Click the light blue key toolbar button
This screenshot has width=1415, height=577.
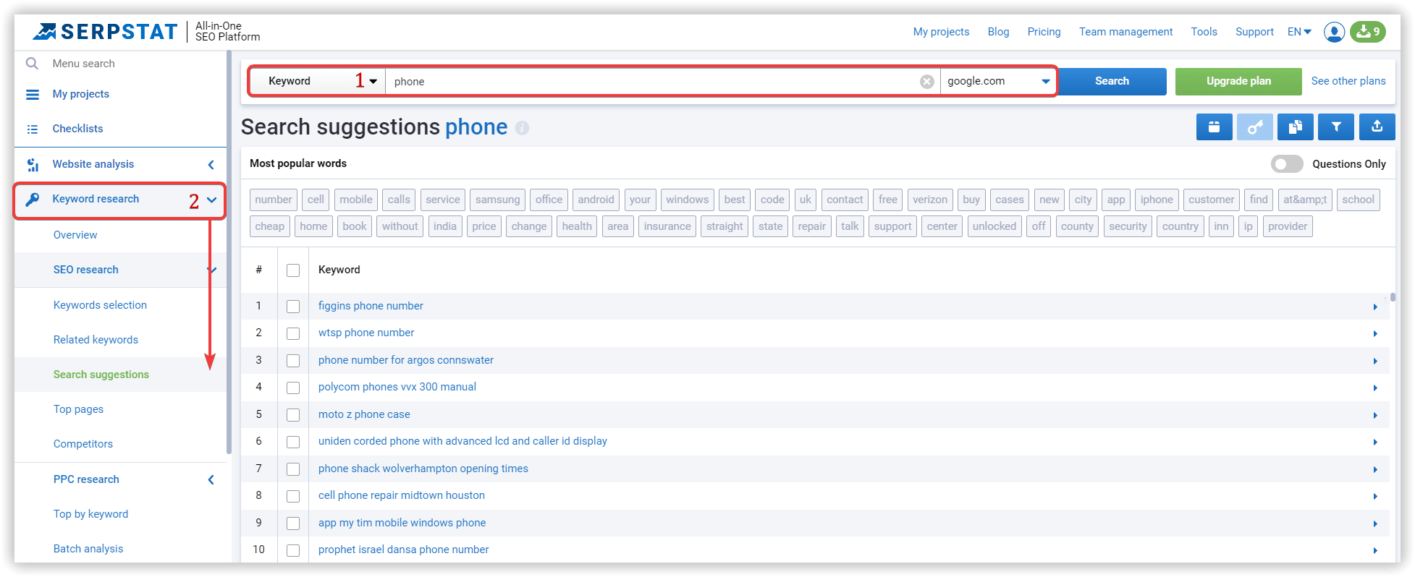(x=1254, y=127)
